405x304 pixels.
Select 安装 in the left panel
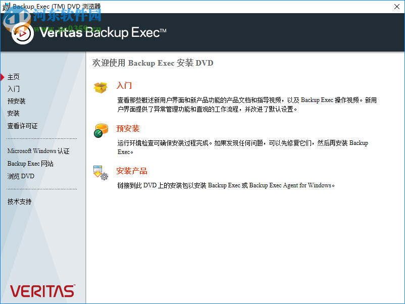[x=13, y=113]
